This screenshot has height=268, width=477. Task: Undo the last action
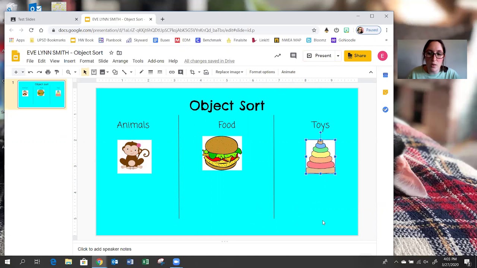[x=31, y=72]
